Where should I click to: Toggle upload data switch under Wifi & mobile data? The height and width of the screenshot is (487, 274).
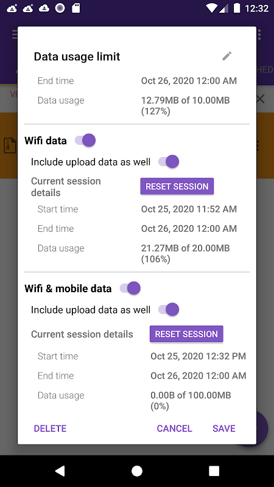pos(169,310)
